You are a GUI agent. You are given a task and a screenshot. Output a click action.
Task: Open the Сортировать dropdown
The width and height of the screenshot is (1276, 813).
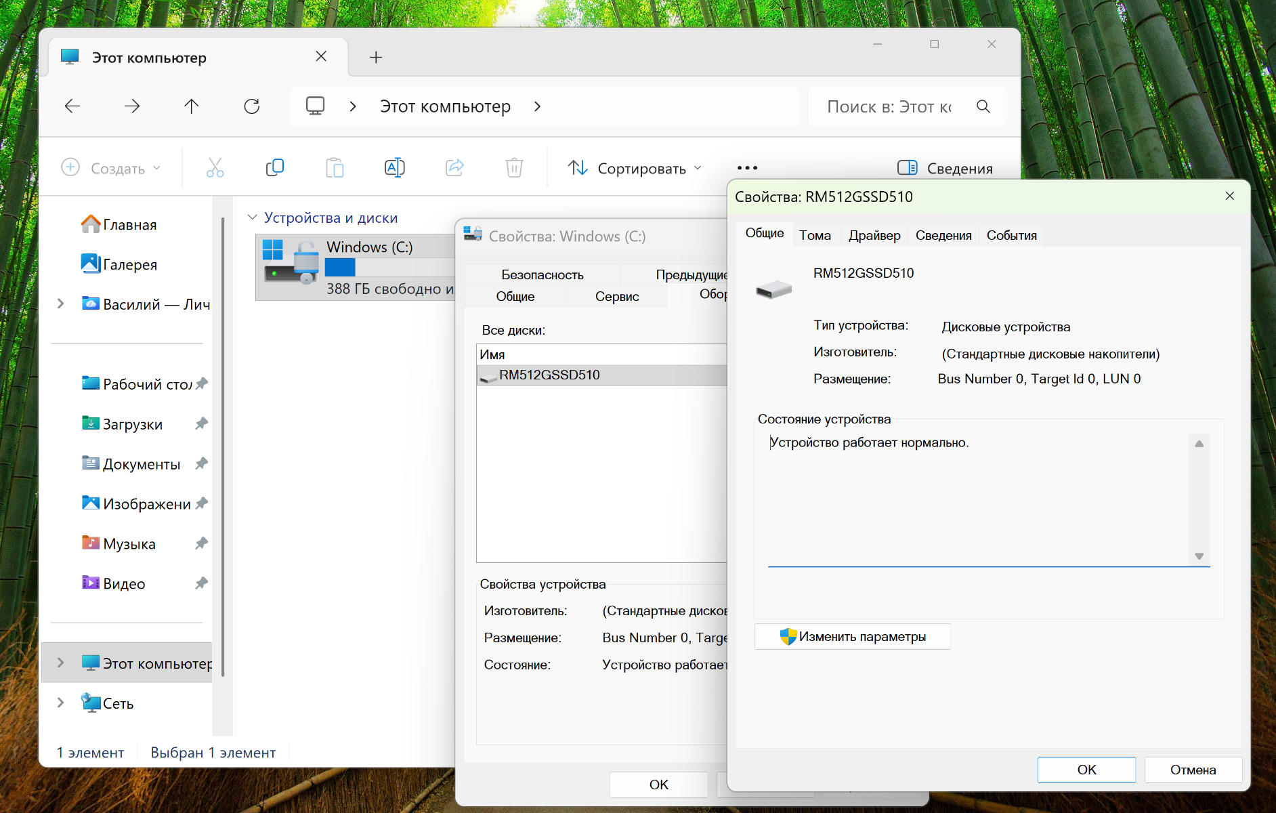pyautogui.click(x=635, y=168)
